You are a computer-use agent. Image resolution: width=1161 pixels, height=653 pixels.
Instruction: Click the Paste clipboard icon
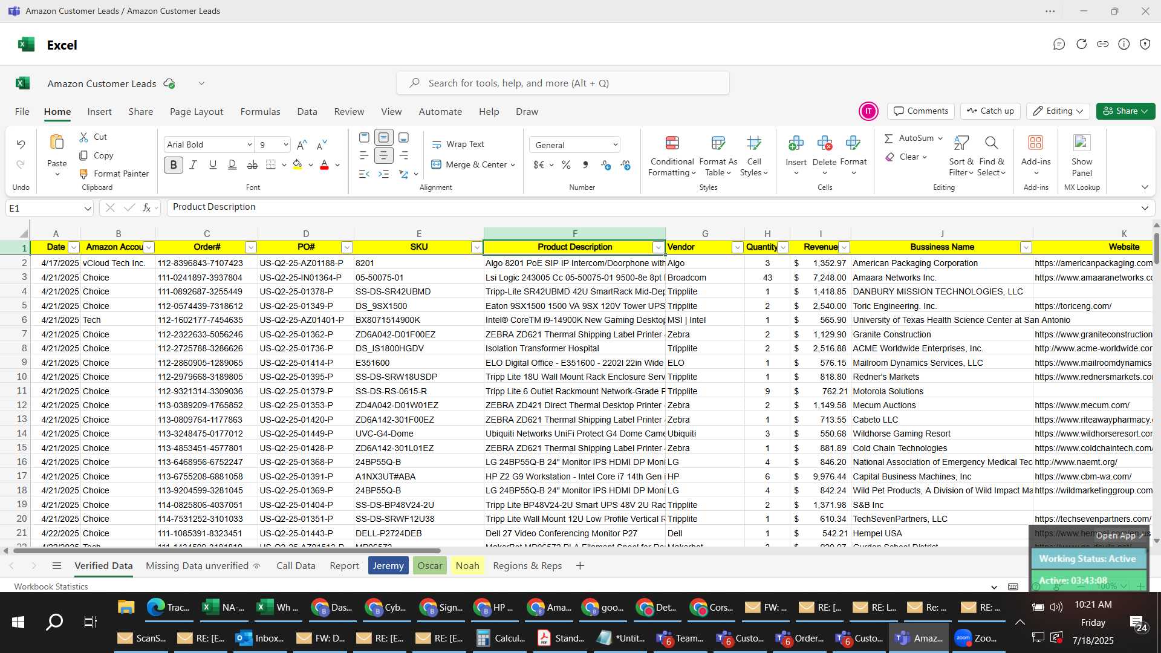pyautogui.click(x=57, y=143)
